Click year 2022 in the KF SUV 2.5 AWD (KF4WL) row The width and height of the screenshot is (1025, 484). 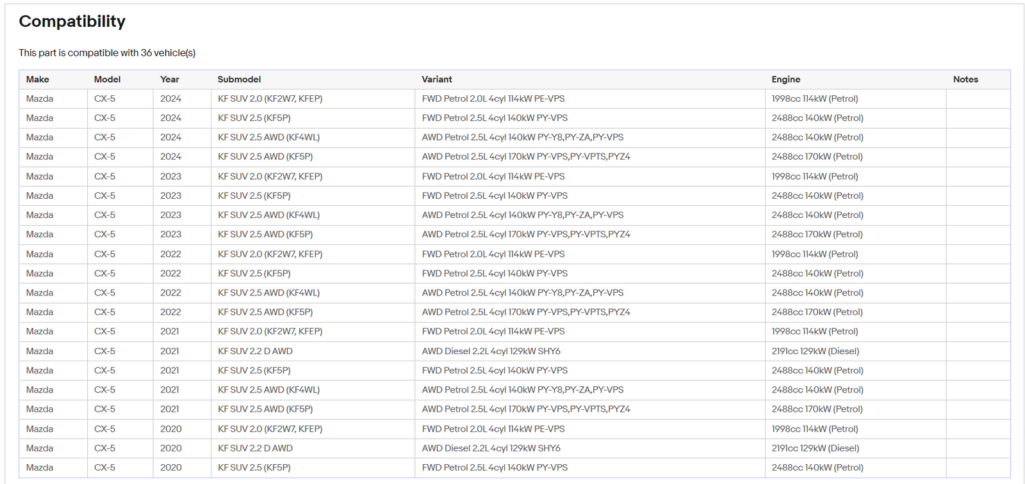coord(170,293)
